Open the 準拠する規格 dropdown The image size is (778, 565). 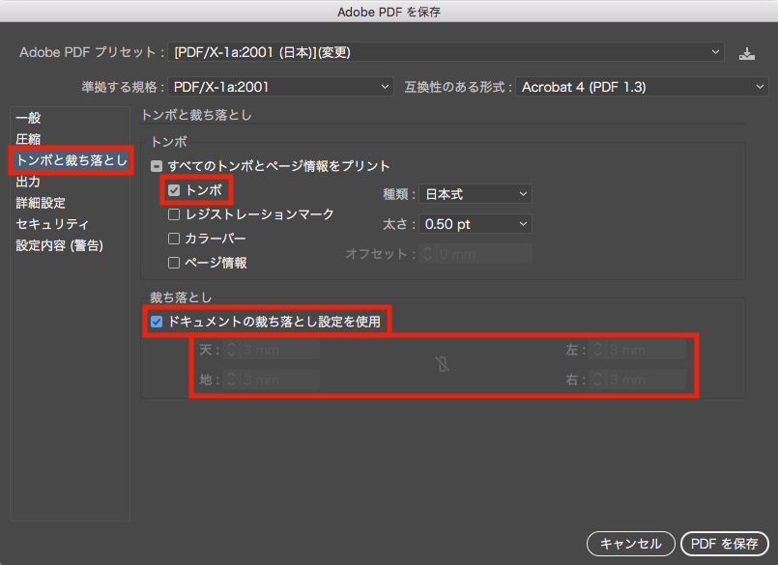point(281,87)
